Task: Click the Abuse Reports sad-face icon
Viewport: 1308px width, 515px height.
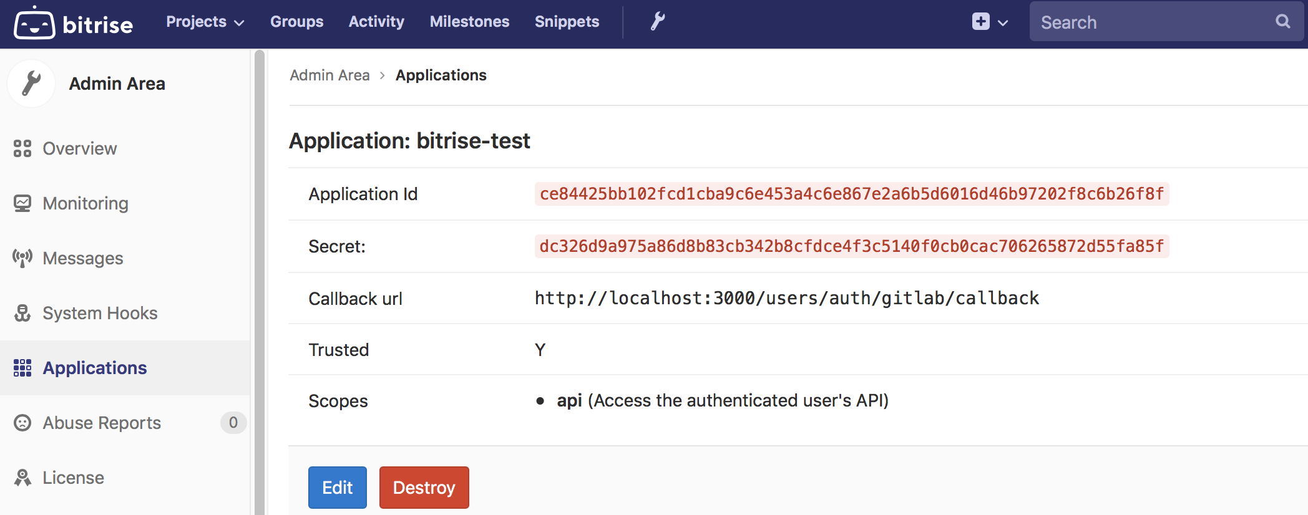Action: click(22, 423)
